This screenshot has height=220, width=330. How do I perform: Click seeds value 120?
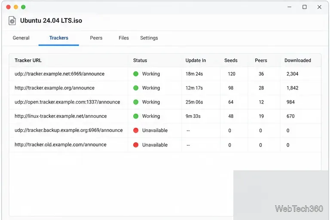pyautogui.click(x=232, y=74)
